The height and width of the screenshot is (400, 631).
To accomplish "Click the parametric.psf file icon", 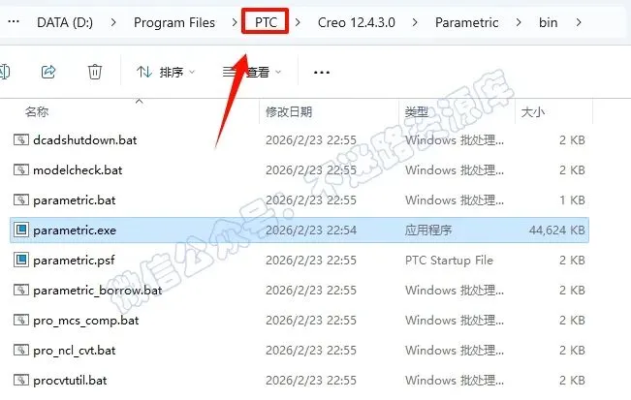I will coord(21,261).
